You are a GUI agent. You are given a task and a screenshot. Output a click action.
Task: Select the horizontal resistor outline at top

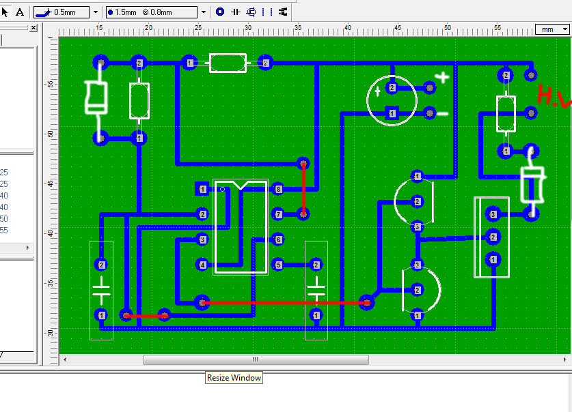tap(228, 63)
